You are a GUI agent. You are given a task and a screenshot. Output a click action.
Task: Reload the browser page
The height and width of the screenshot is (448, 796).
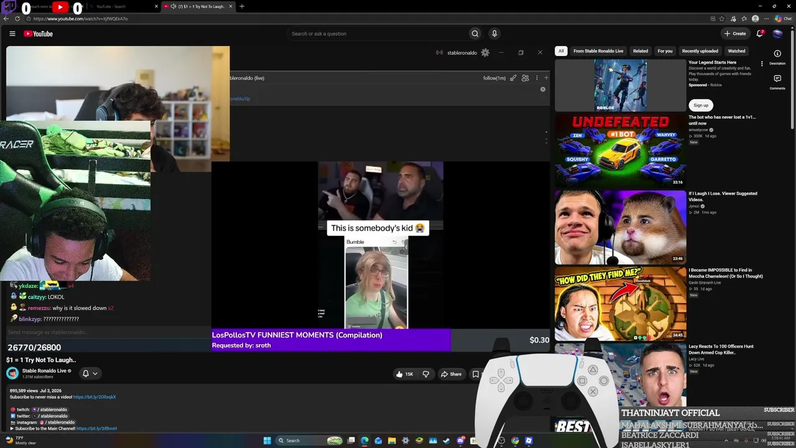coord(17,19)
